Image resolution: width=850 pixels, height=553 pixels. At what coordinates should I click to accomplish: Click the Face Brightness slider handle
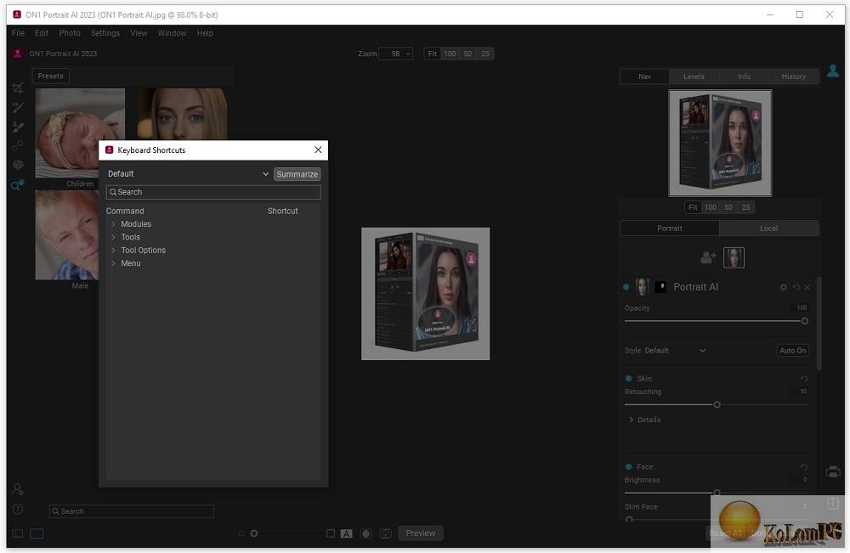[x=717, y=493]
